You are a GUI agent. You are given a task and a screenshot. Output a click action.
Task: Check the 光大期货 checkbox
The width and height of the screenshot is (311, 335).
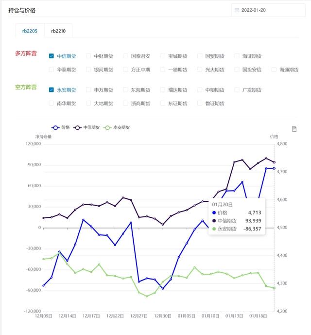tap(200, 70)
